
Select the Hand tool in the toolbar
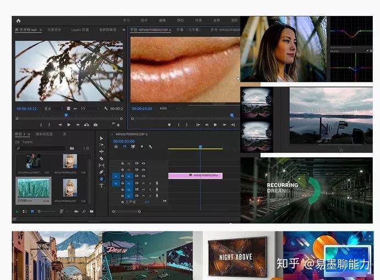point(101,179)
